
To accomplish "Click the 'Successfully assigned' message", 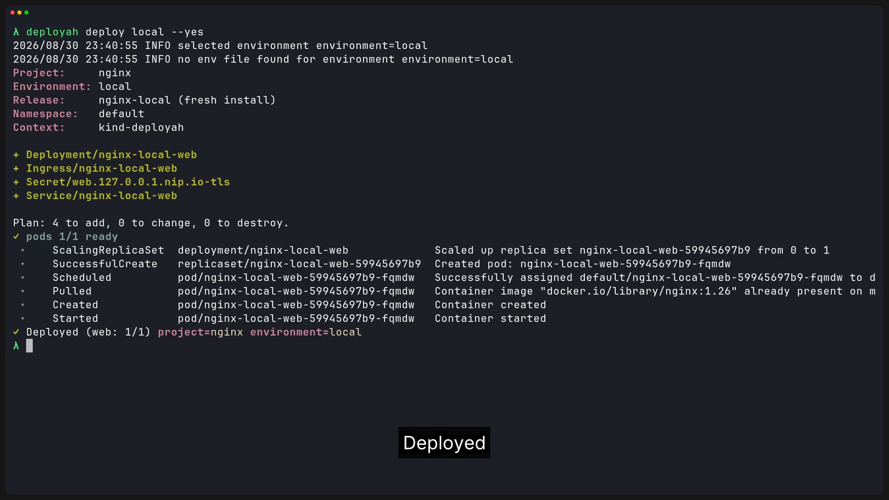I will [x=655, y=278].
